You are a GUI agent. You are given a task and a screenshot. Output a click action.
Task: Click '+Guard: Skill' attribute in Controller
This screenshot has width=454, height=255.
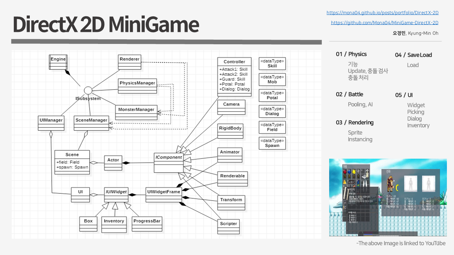(232, 79)
